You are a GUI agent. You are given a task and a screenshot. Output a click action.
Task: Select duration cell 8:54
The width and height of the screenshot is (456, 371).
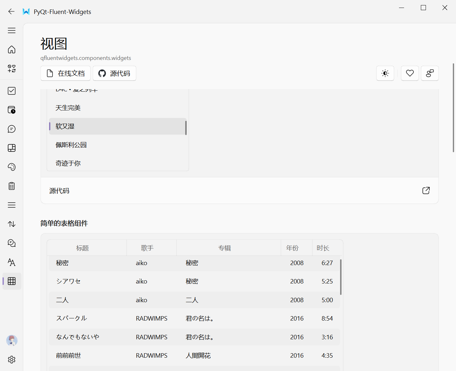click(327, 318)
